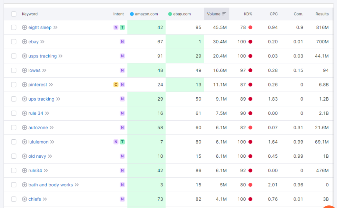Click the plus icon beside eight sleep

(x=24, y=28)
